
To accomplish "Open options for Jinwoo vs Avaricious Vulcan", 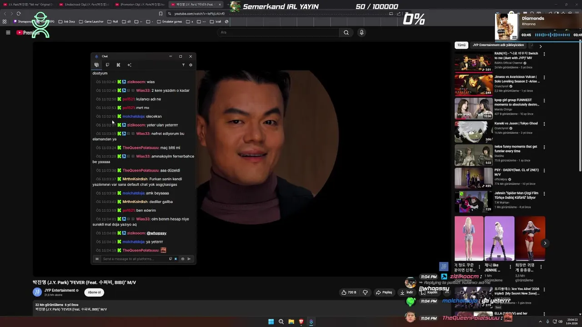I will [544, 77].
